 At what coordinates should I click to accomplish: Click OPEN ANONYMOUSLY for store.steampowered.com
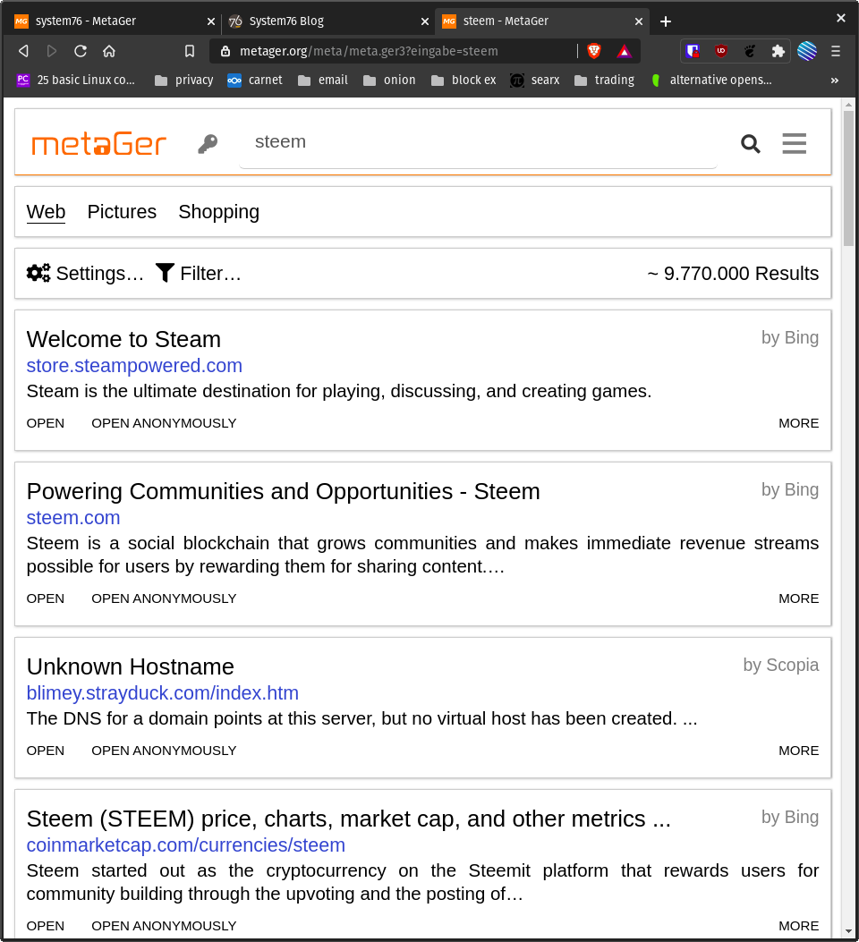point(164,423)
